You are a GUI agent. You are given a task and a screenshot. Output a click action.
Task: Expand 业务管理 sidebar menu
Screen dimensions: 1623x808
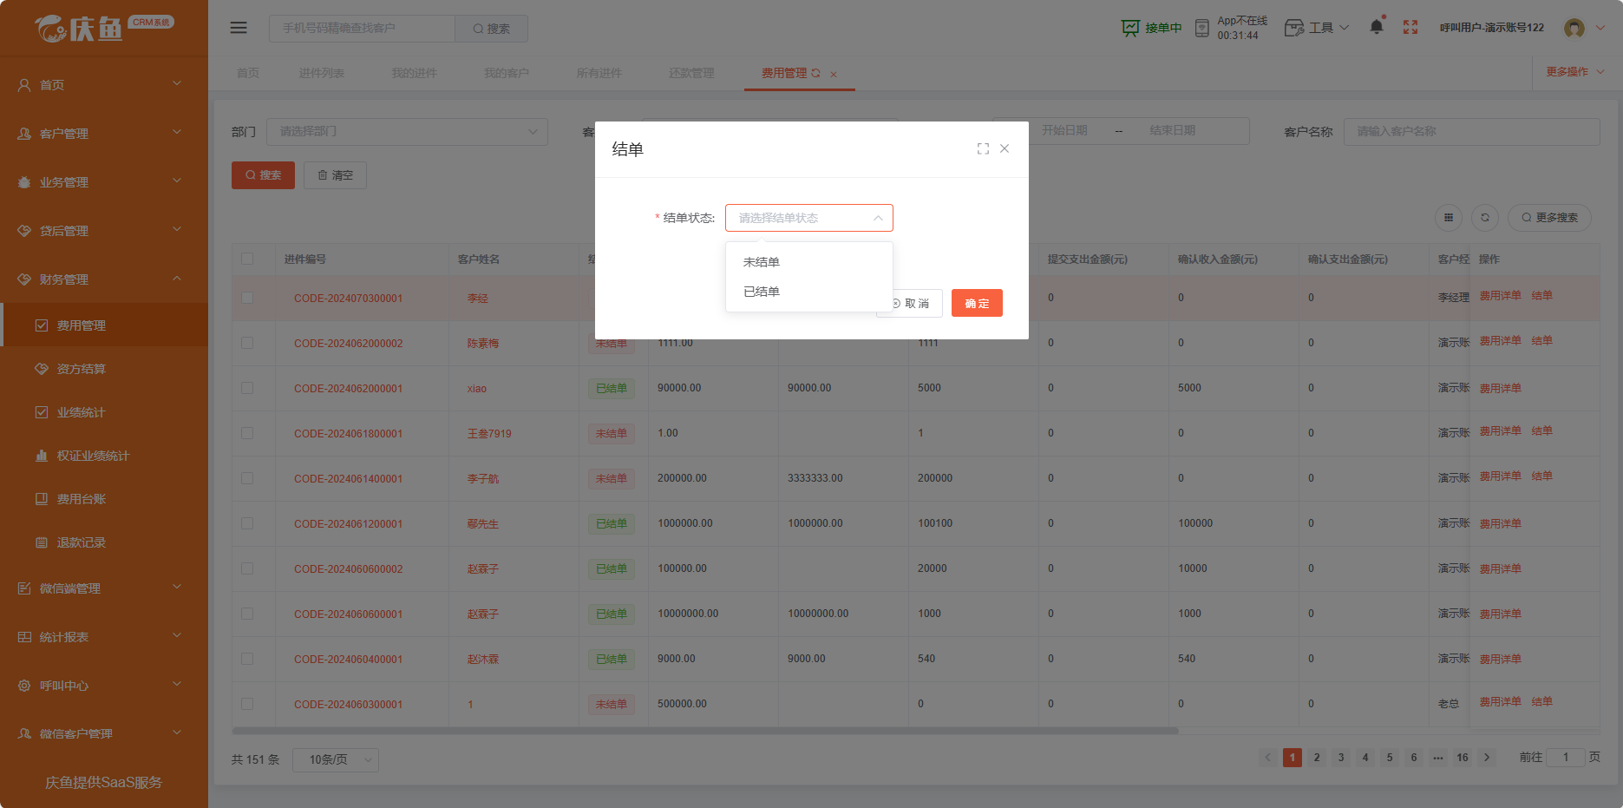104,181
